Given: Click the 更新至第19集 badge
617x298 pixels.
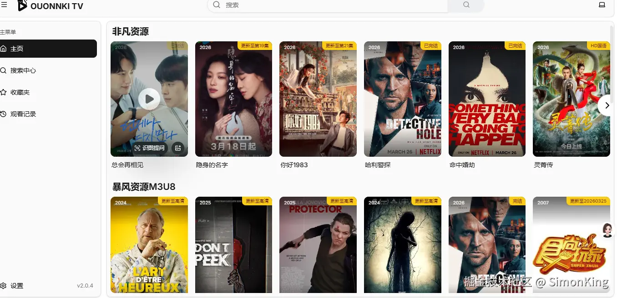Looking at the screenshot, I should point(255,46).
